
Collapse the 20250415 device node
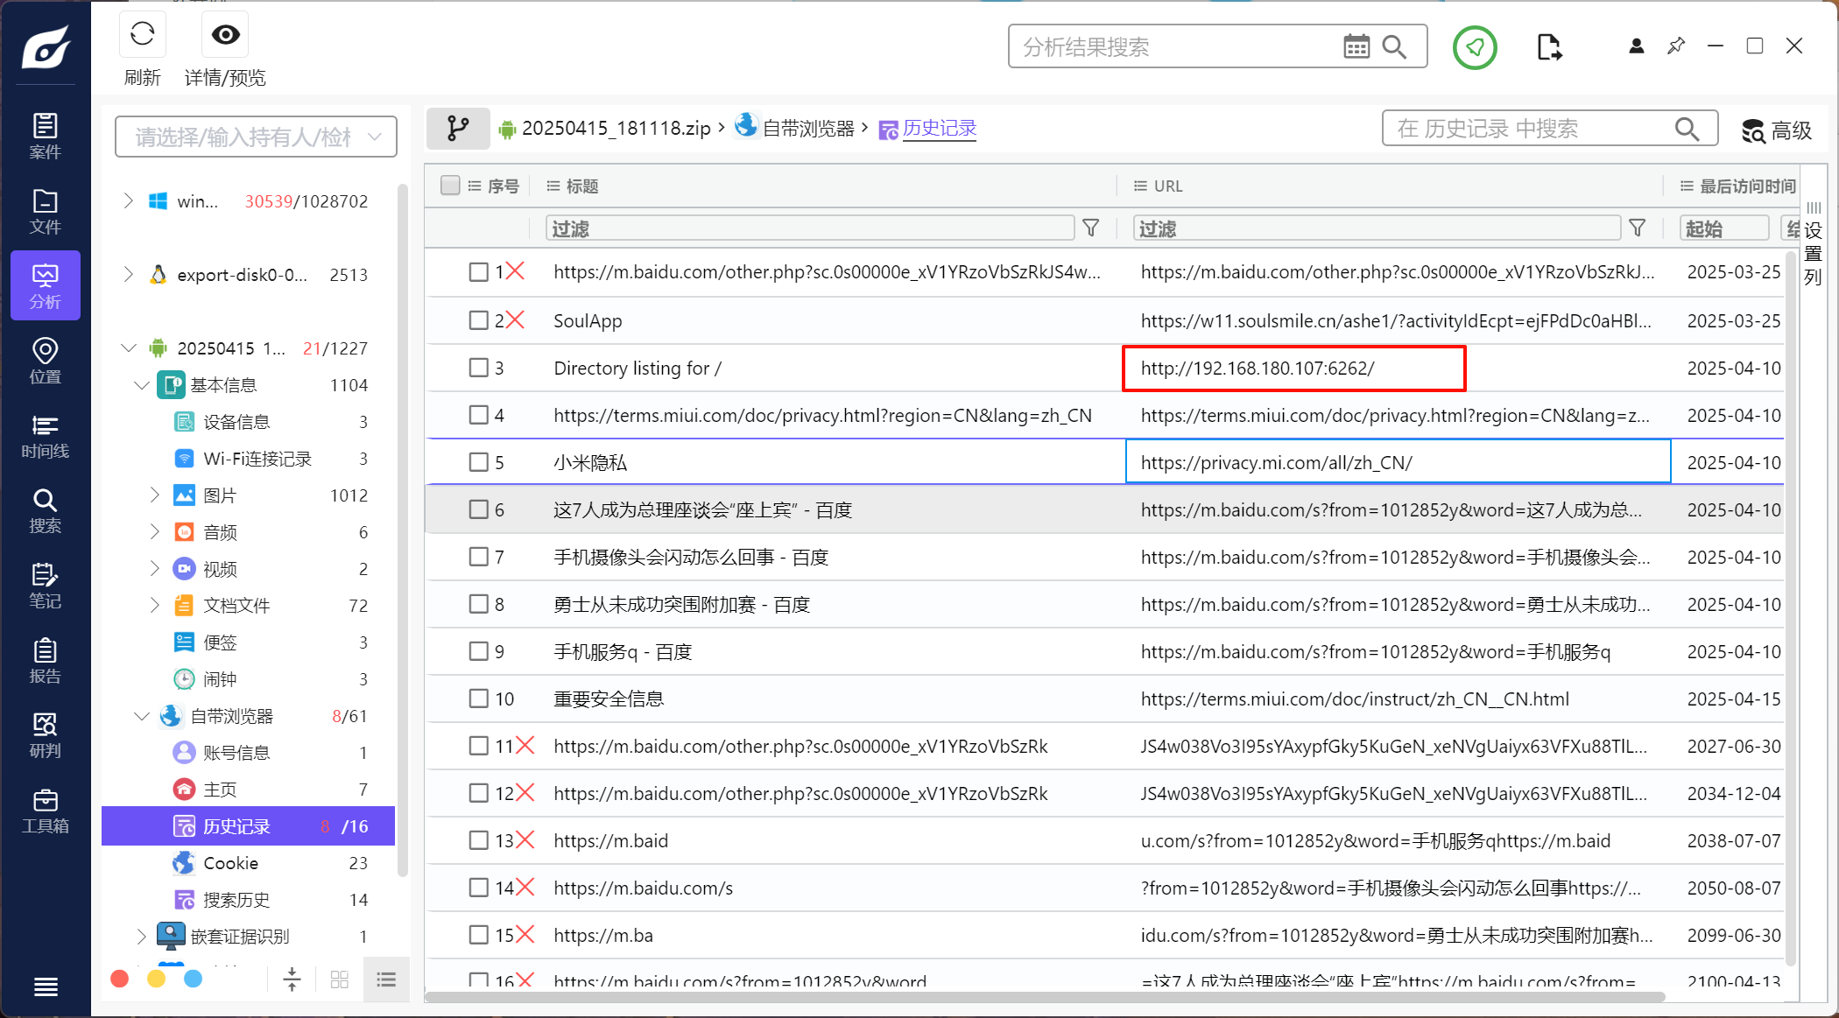(x=129, y=348)
